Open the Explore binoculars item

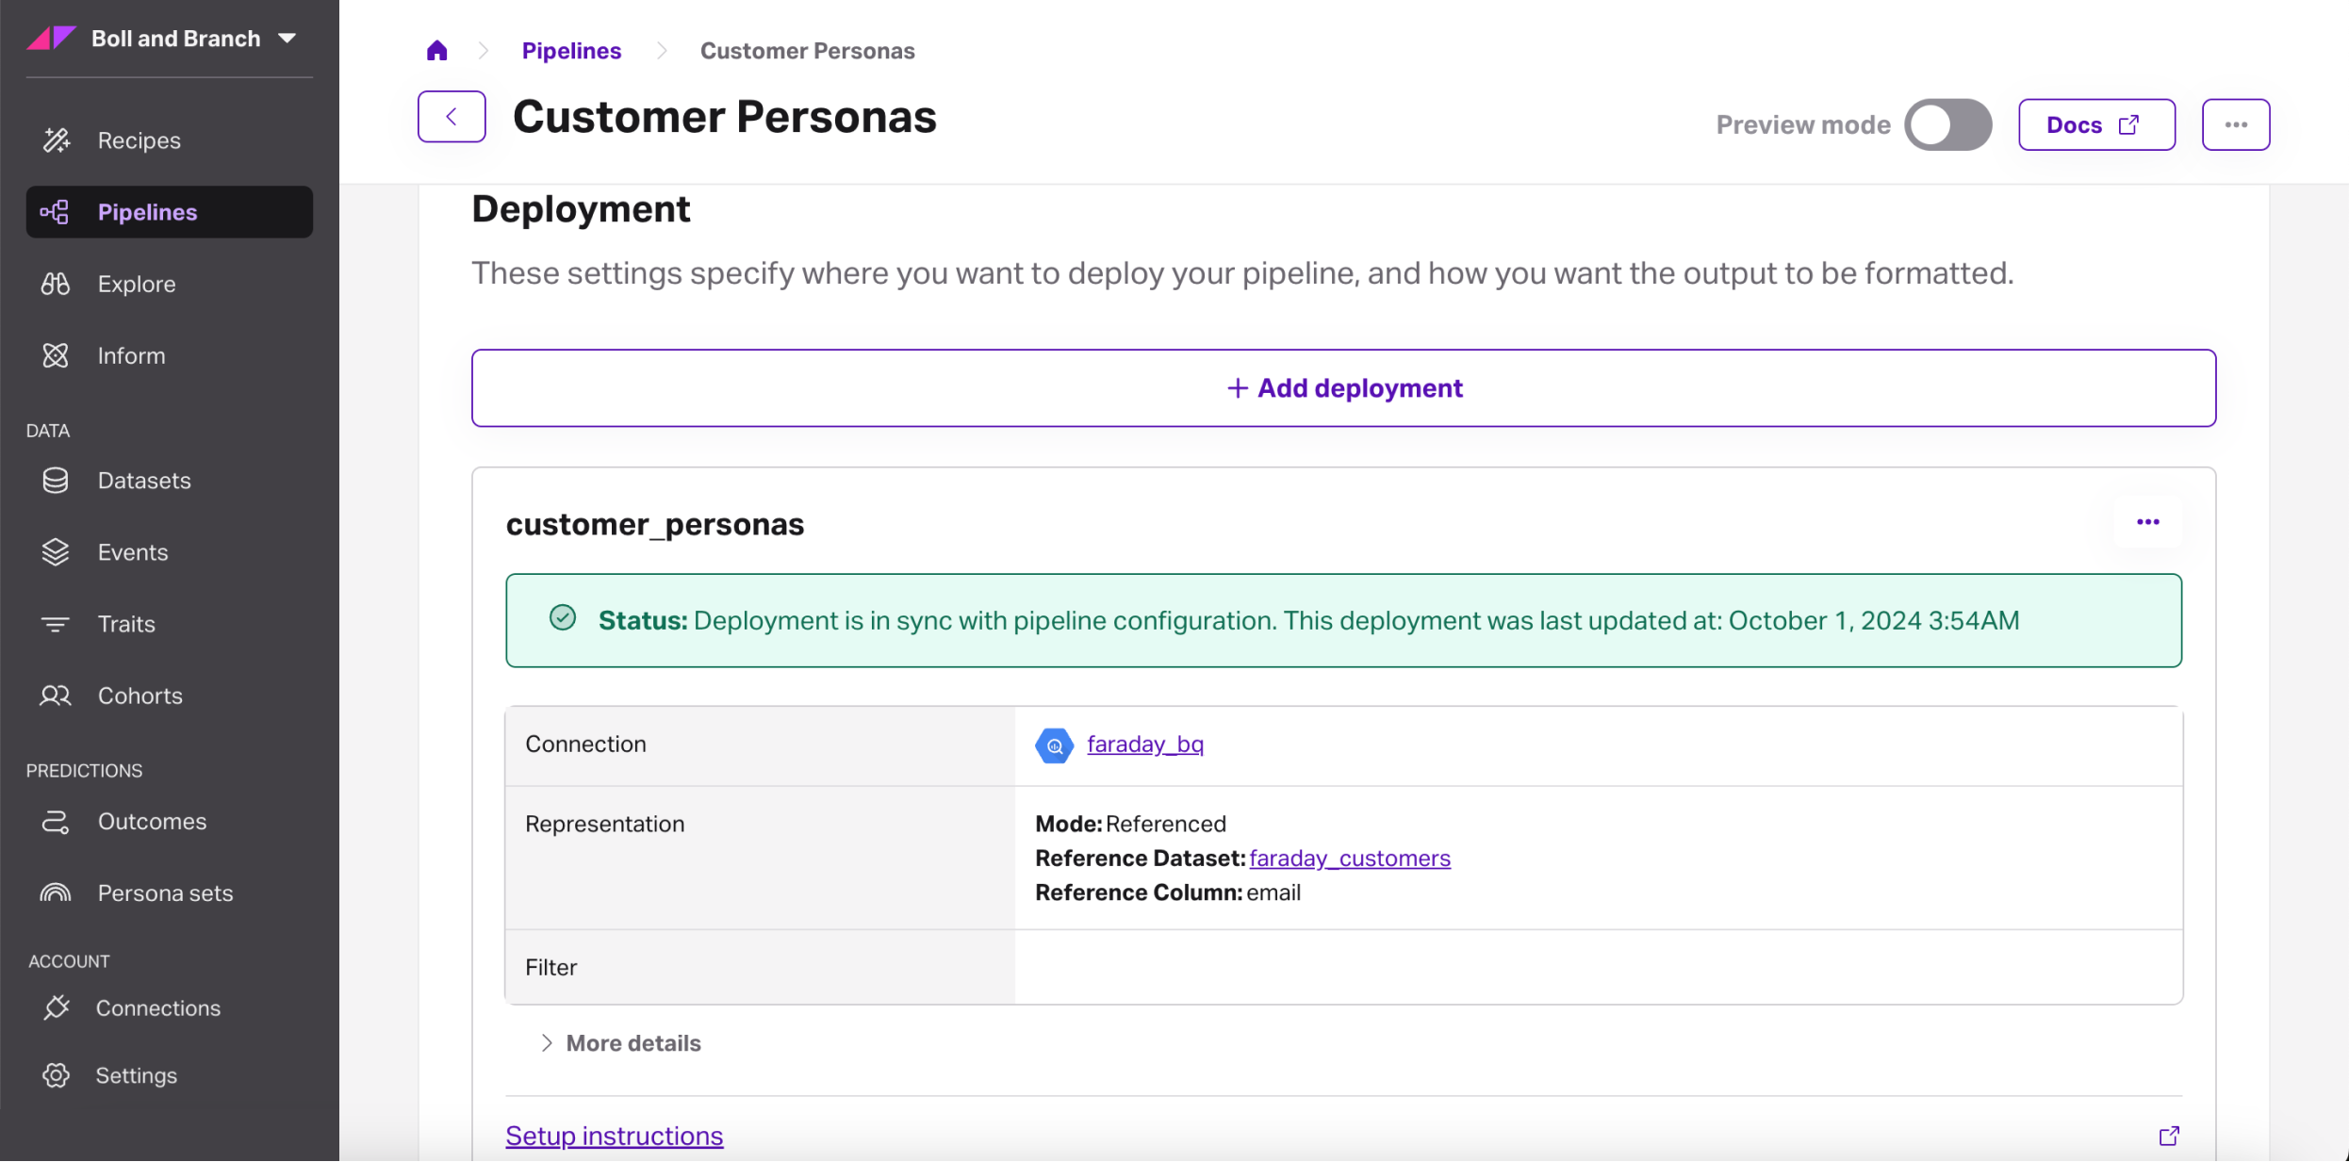click(136, 284)
